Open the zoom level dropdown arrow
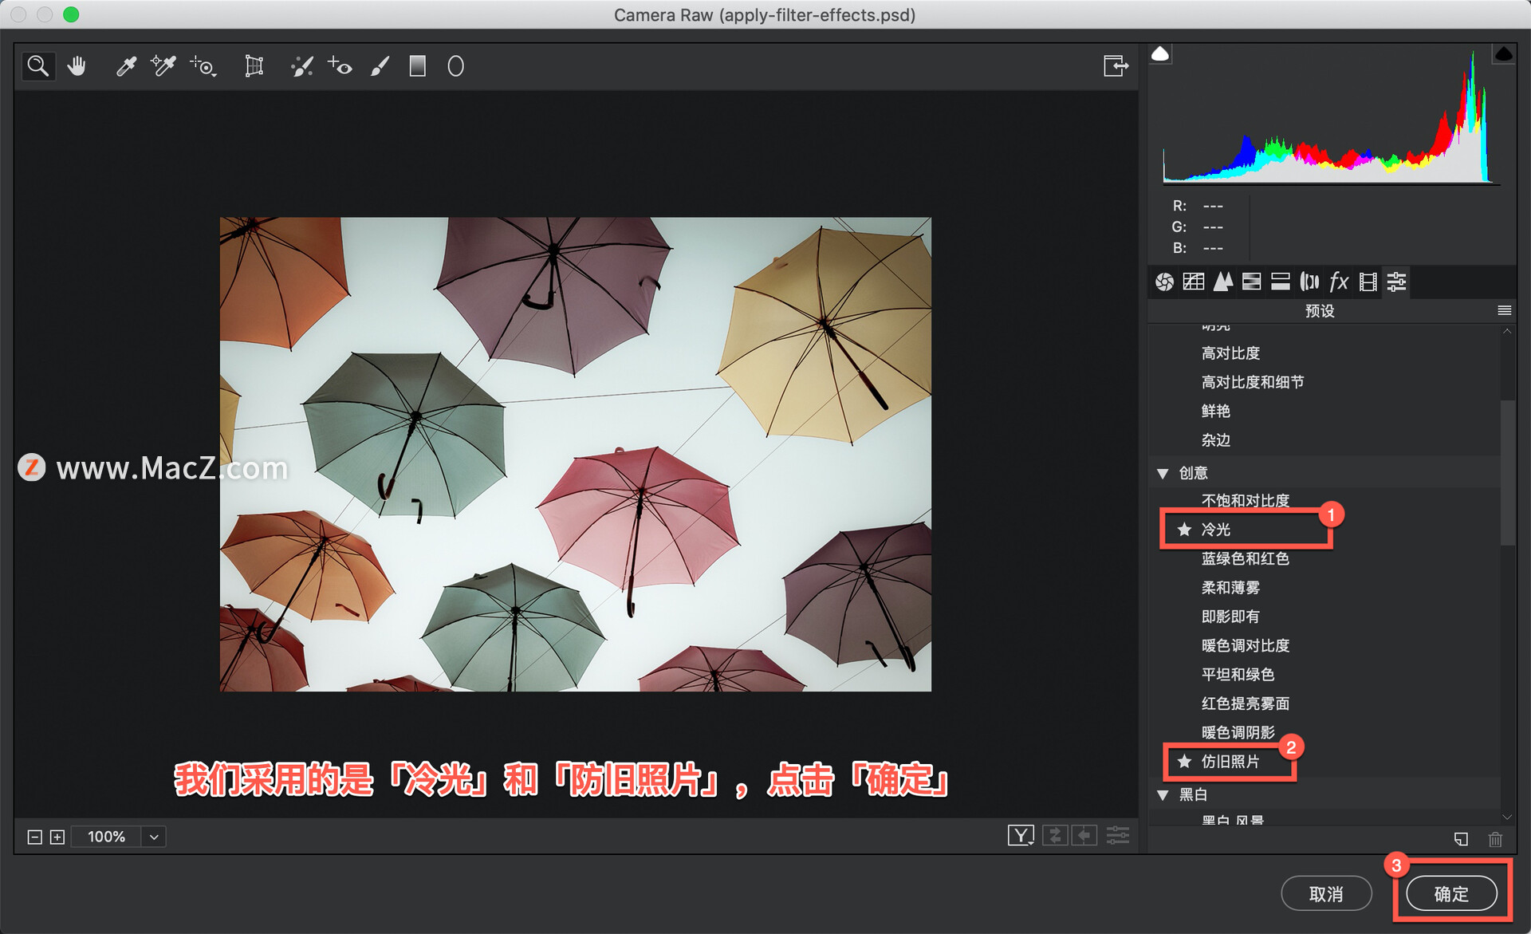 click(x=154, y=837)
